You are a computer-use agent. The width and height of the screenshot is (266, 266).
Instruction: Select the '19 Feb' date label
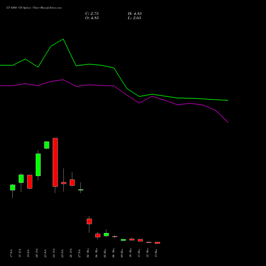point(28,253)
